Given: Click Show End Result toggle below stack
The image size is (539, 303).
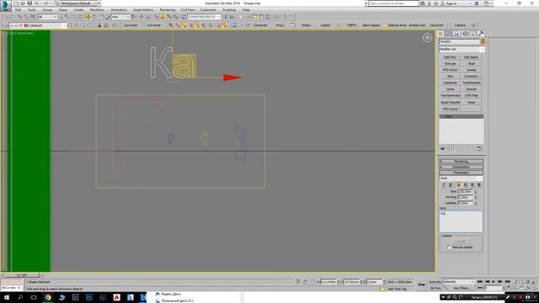Looking at the screenshot, I should [452, 148].
